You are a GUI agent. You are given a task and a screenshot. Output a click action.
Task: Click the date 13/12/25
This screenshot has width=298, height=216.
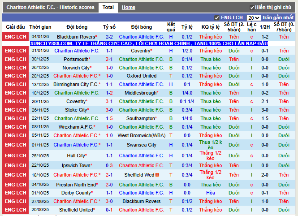(40, 85)
